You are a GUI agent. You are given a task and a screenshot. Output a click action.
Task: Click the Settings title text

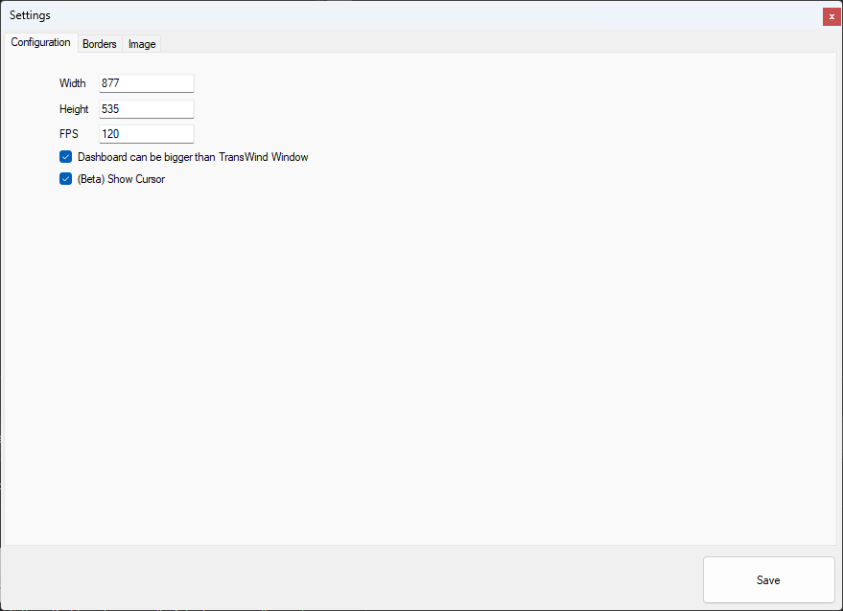point(30,15)
